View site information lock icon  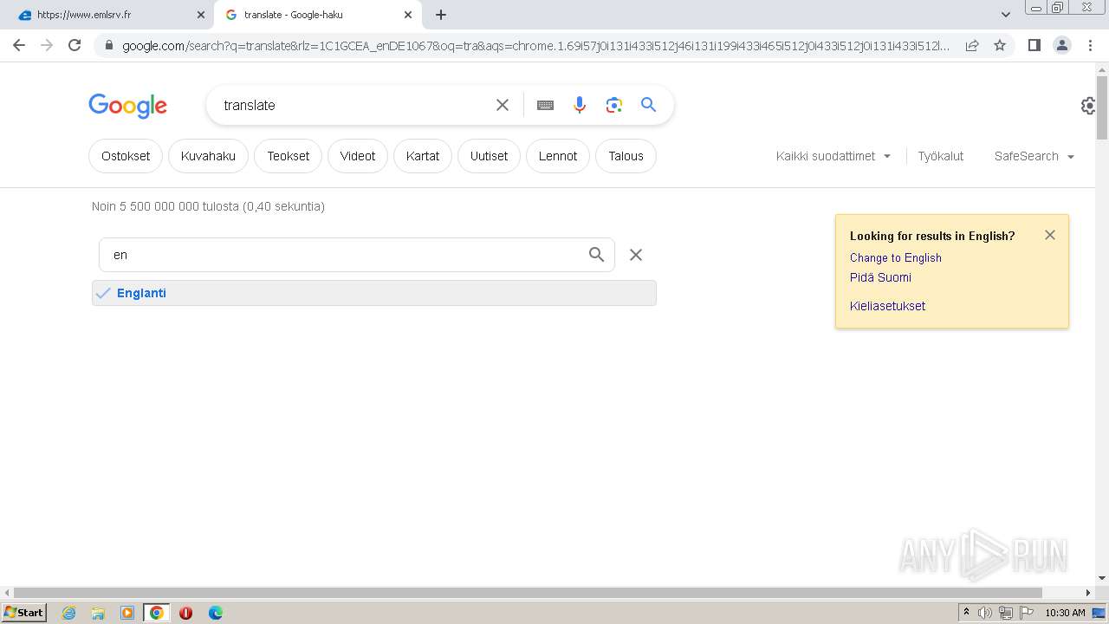[108, 45]
